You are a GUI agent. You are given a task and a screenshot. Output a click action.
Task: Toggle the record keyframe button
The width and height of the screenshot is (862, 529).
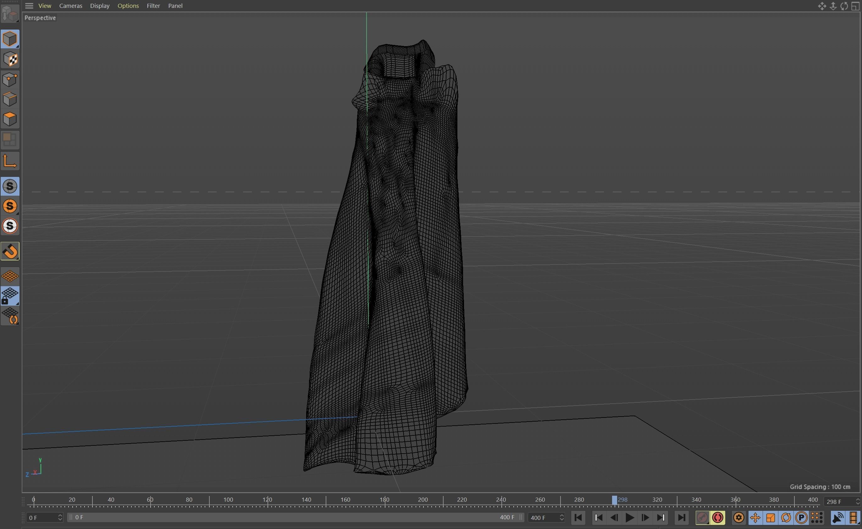[x=703, y=517]
